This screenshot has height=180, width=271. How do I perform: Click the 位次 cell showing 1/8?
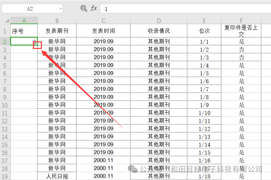point(204,97)
